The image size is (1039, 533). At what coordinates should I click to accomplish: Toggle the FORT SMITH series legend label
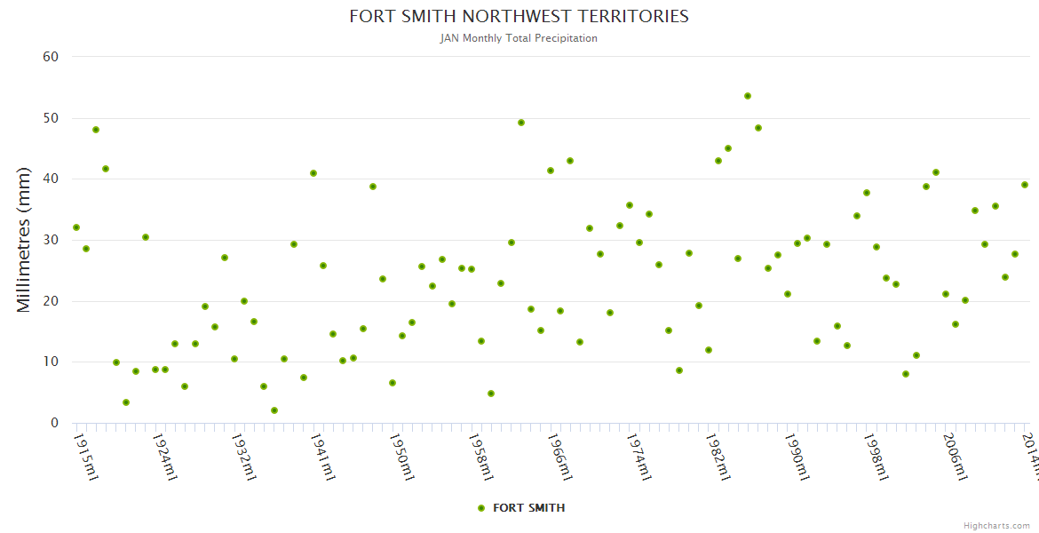tap(528, 508)
